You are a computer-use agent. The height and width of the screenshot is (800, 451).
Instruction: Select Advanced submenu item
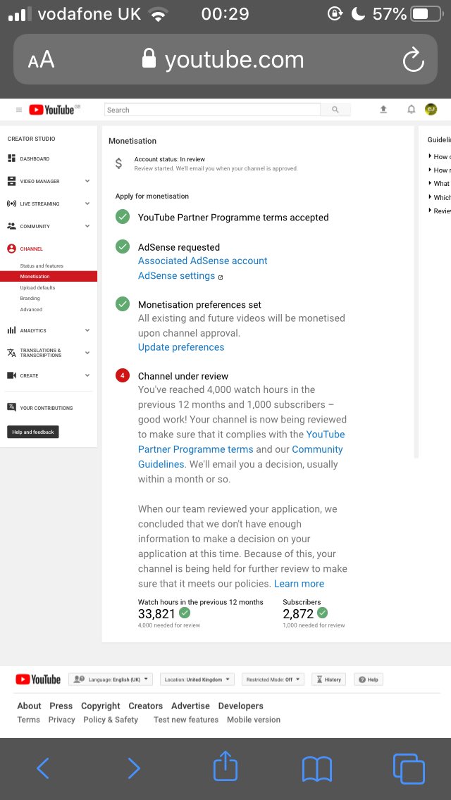tap(31, 310)
